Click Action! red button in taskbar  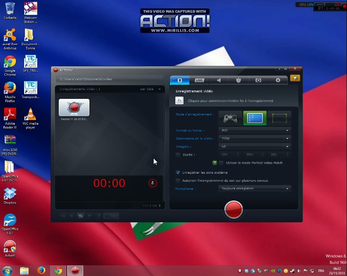75,271
